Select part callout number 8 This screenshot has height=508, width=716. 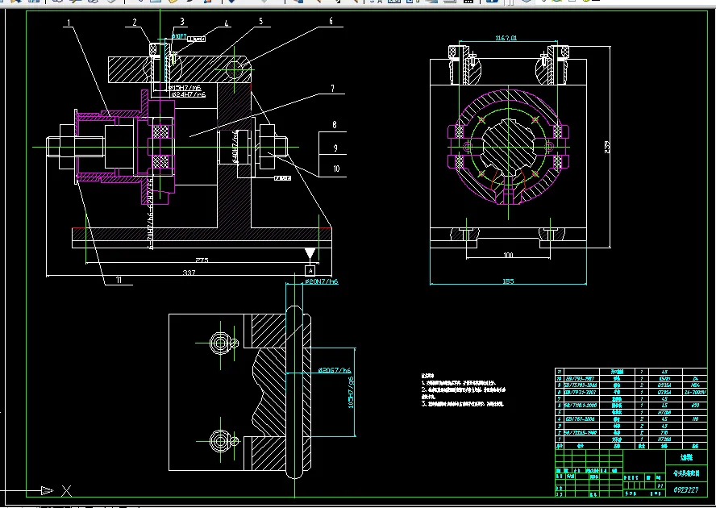tap(335, 125)
